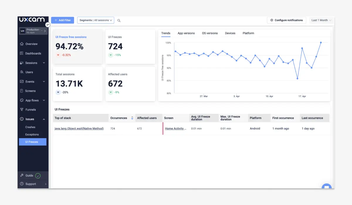
Task: Expand the Sessions sidebar submenu
Action: click(x=44, y=63)
